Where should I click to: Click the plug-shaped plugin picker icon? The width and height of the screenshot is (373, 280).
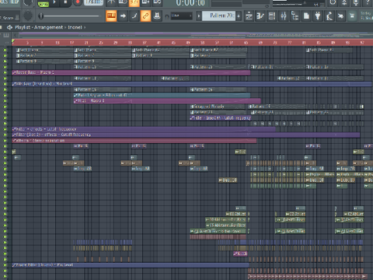click(318, 16)
